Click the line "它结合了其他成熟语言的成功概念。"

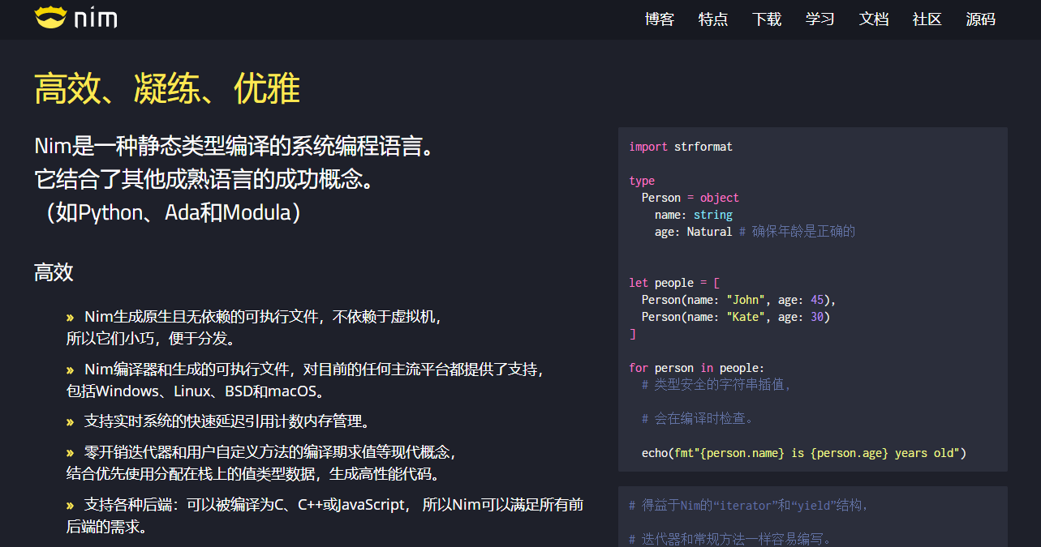coord(205,179)
